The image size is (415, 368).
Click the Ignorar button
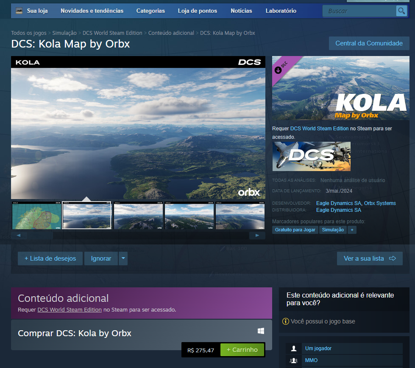tap(101, 258)
